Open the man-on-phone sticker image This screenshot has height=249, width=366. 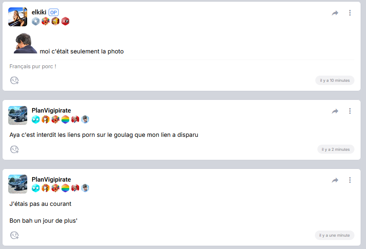(x=25, y=43)
